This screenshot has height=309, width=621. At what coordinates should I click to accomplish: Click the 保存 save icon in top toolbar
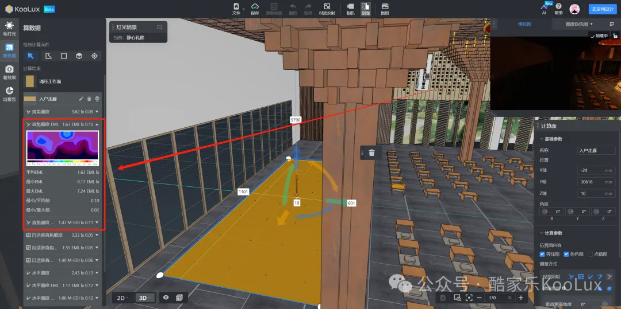(x=255, y=9)
